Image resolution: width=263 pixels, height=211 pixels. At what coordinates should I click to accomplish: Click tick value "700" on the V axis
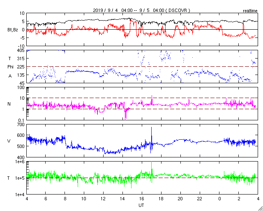pyautogui.click(x=21, y=125)
